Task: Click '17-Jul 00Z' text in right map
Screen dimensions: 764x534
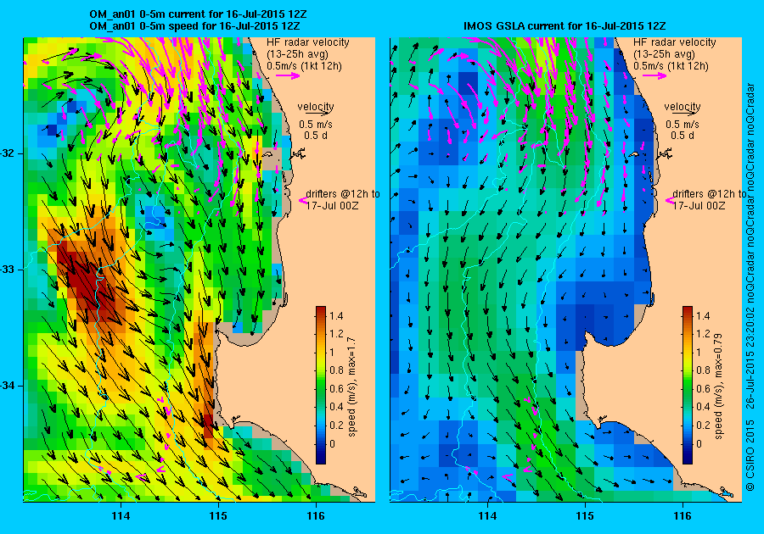Action: click(x=699, y=205)
